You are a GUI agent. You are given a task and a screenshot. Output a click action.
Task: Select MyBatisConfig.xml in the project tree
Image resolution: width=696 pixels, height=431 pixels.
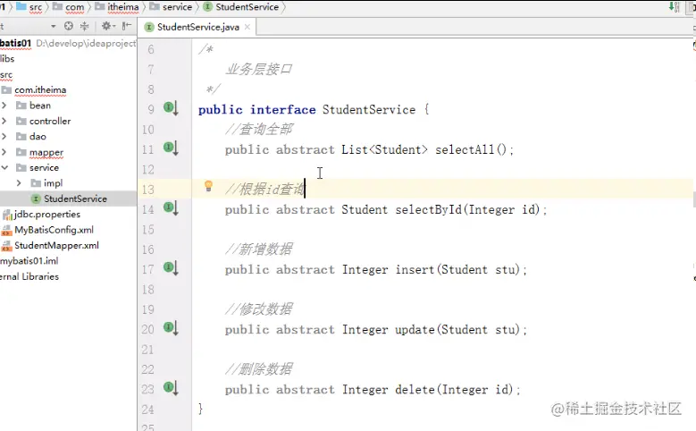pos(55,230)
